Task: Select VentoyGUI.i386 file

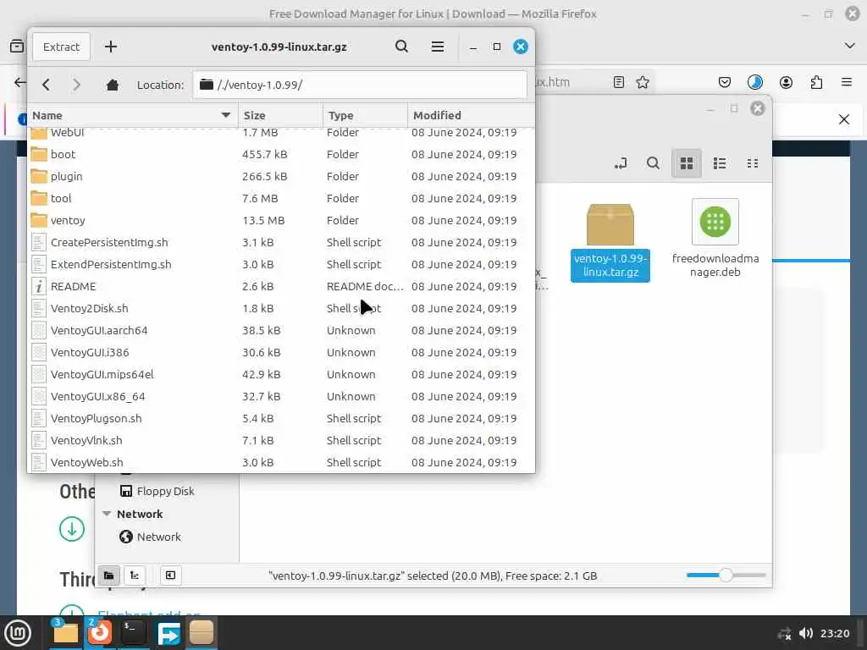Action: click(281, 353)
